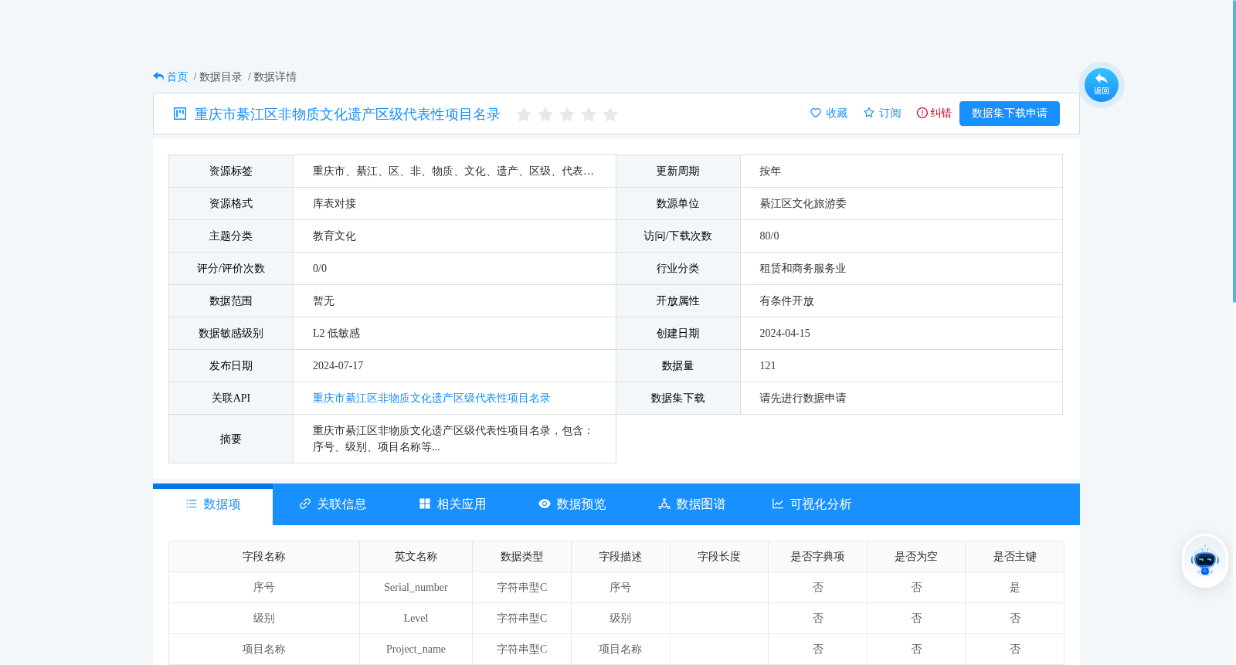
Task: Open 数据目录 breadcrumb link
Action: [x=221, y=77]
